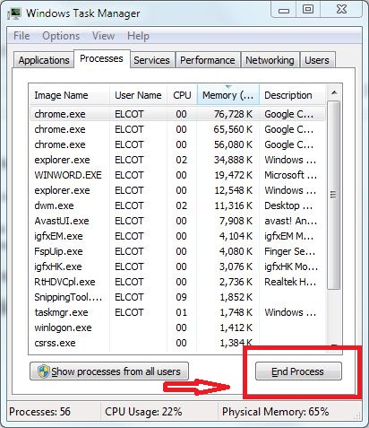Minimize the Task Manager window

(284, 10)
